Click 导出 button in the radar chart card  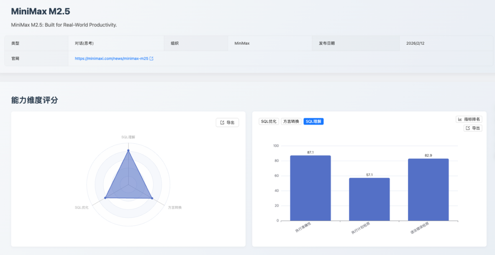click(x=227, y=123)
